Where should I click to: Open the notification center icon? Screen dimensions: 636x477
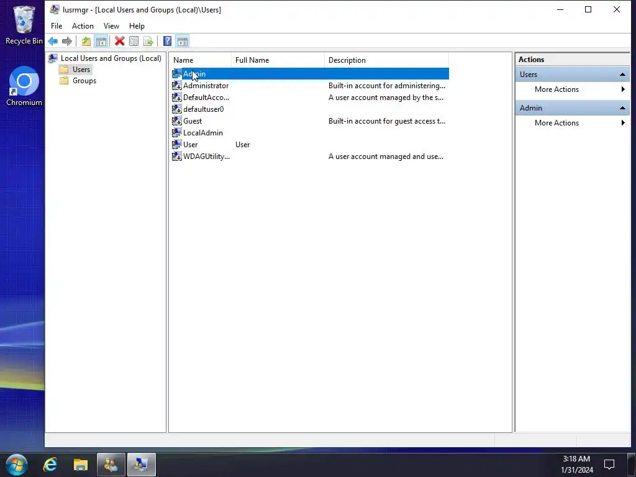pyautogui.click(x=609, y=464)
